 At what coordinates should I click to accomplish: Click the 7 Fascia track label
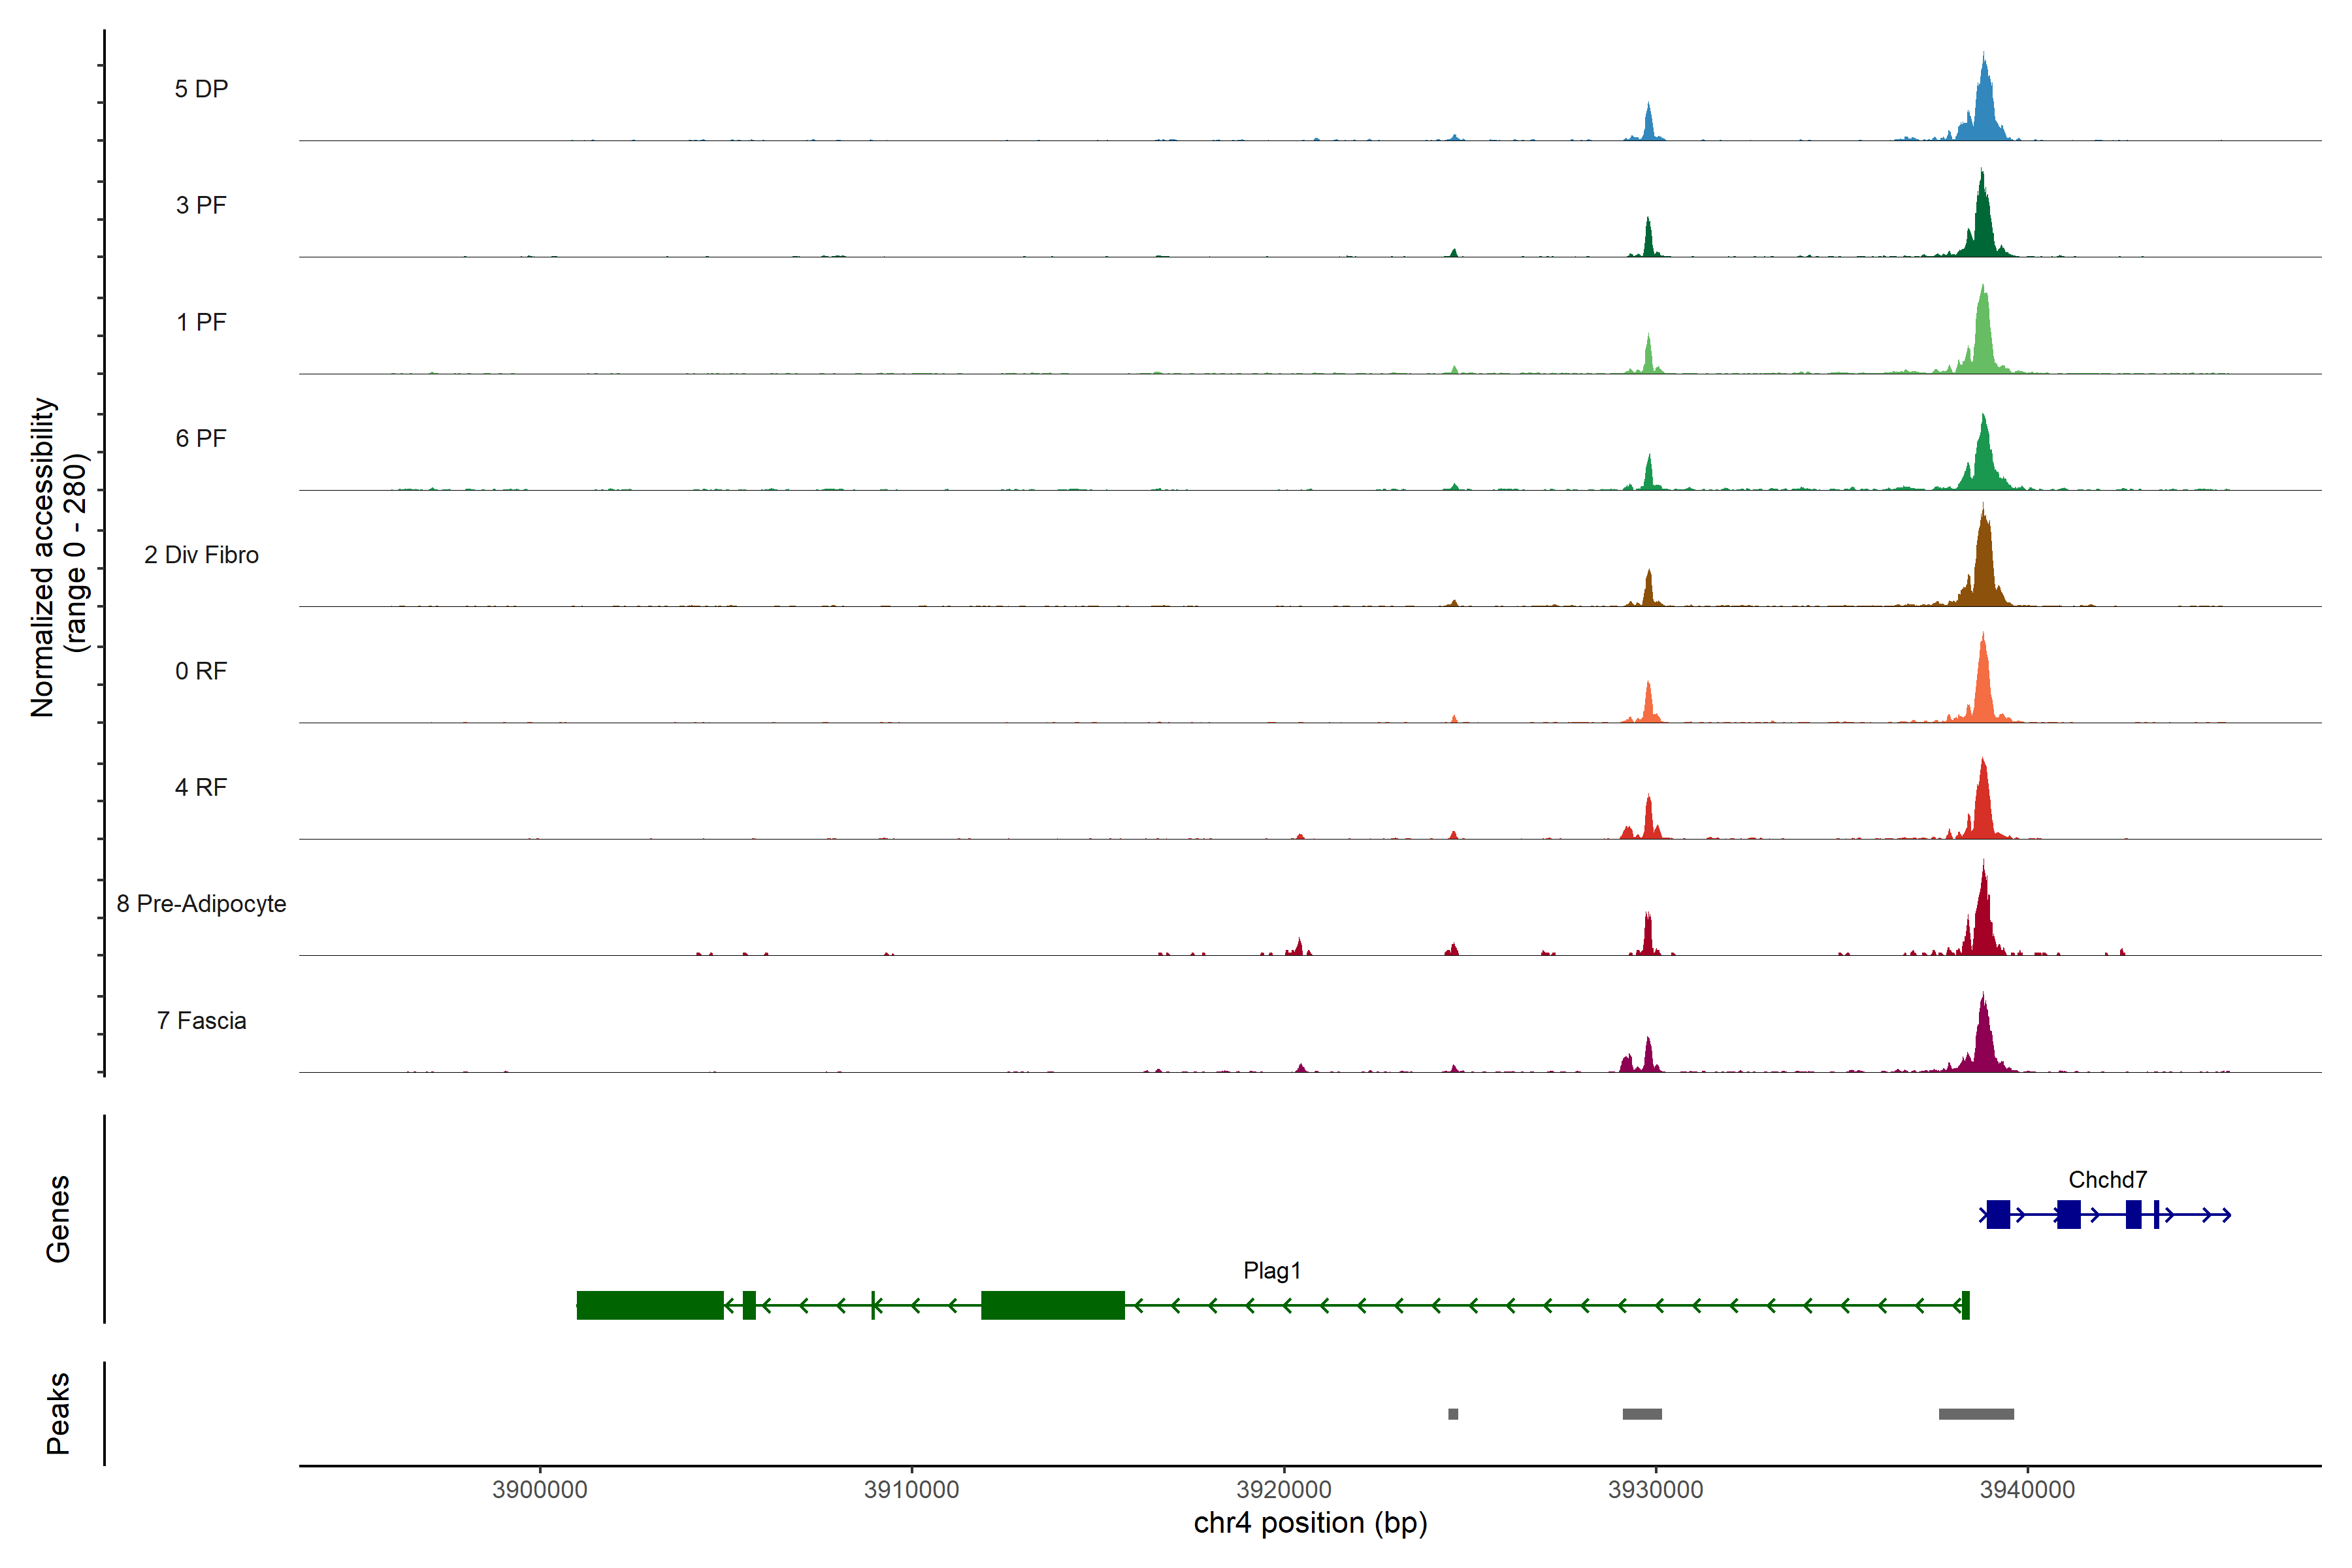(201, 1020)
